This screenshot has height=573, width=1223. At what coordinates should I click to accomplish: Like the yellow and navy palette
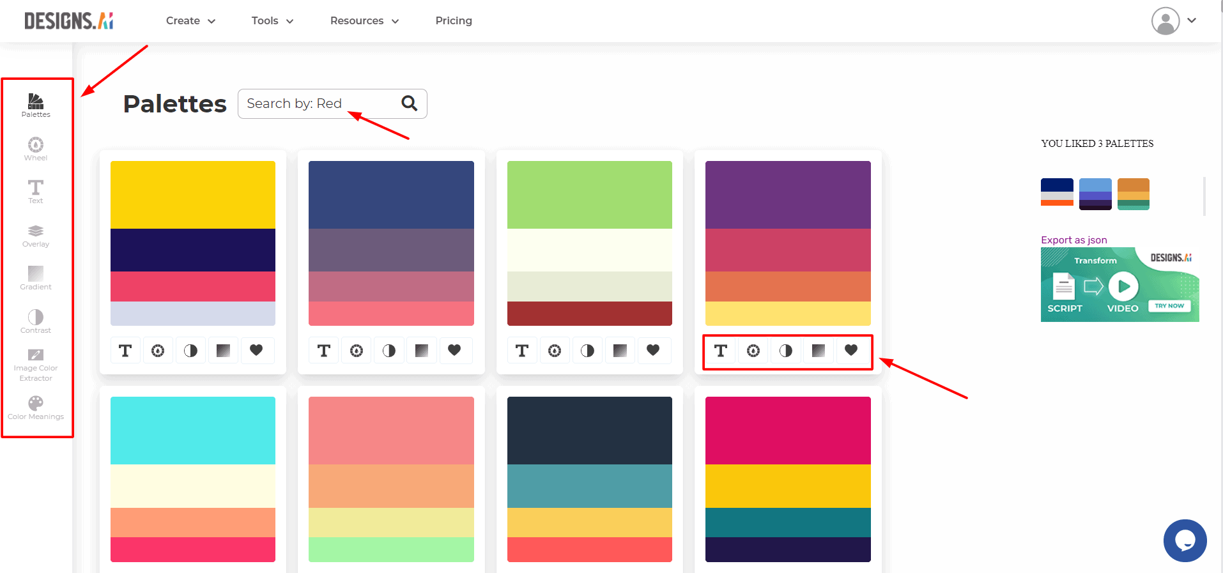(256, 350)
